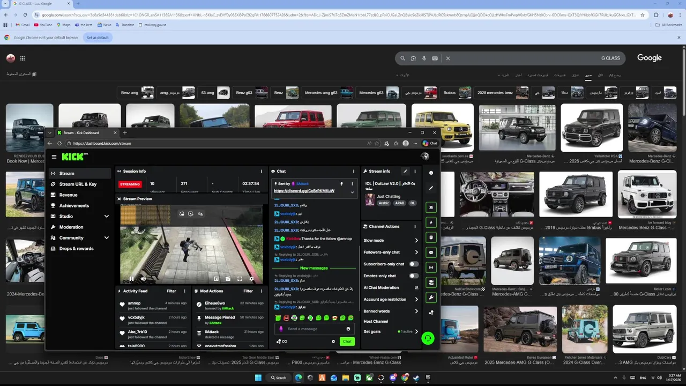Open the pinned discord.gg link

tap(304, 191)
